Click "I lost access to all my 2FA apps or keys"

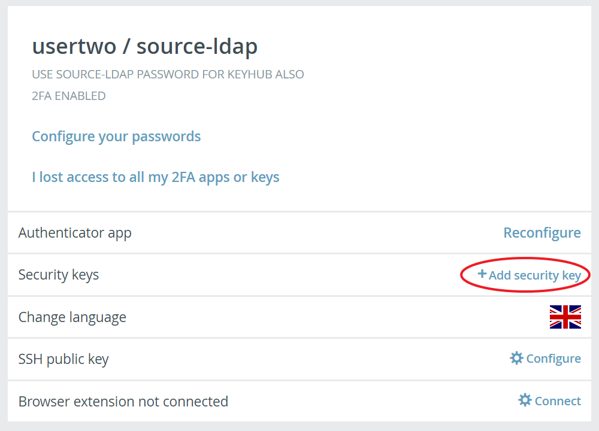coord(156,178)
